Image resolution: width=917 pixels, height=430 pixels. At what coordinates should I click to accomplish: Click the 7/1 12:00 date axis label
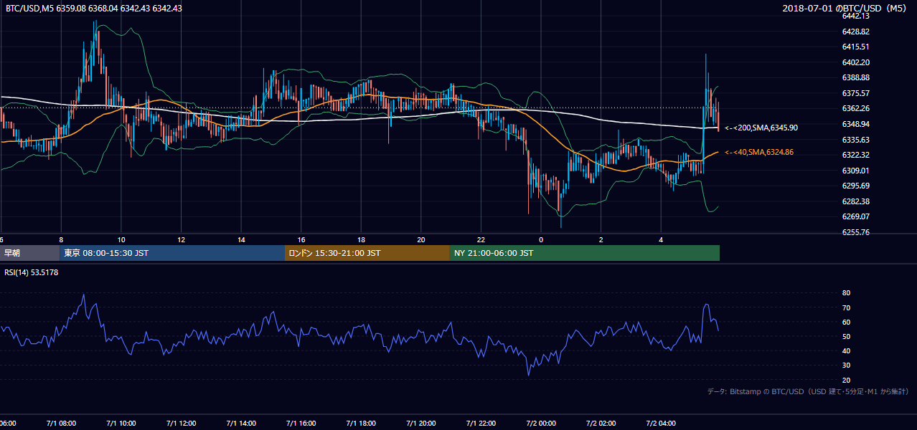182,424
